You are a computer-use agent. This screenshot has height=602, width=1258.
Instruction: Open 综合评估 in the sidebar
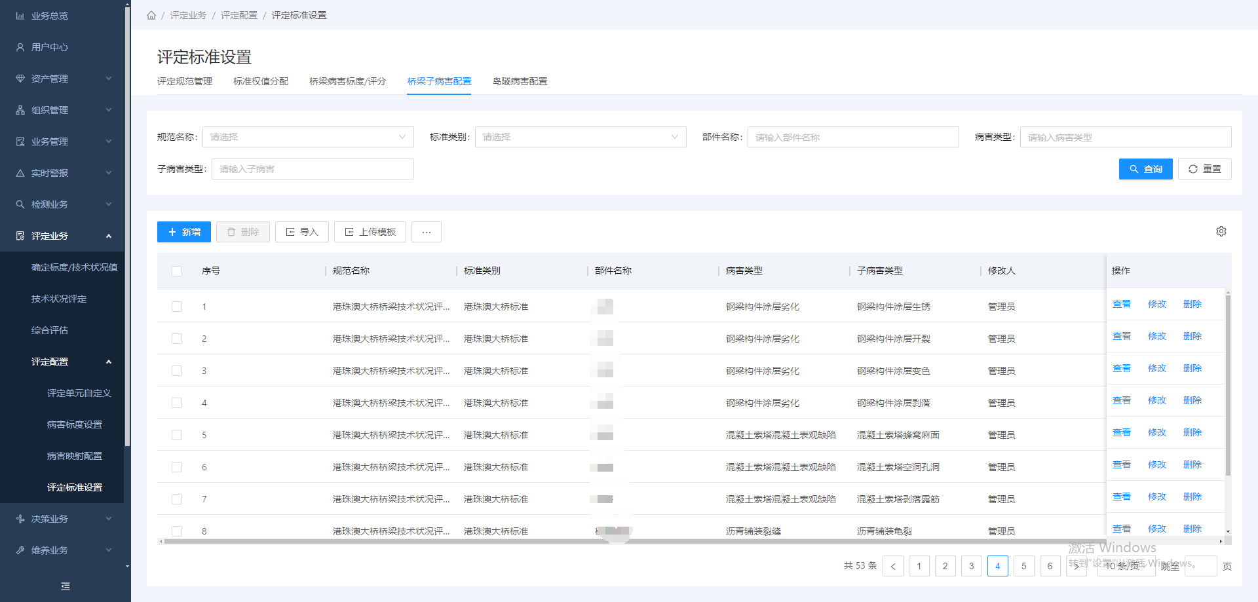pos(50,330)
